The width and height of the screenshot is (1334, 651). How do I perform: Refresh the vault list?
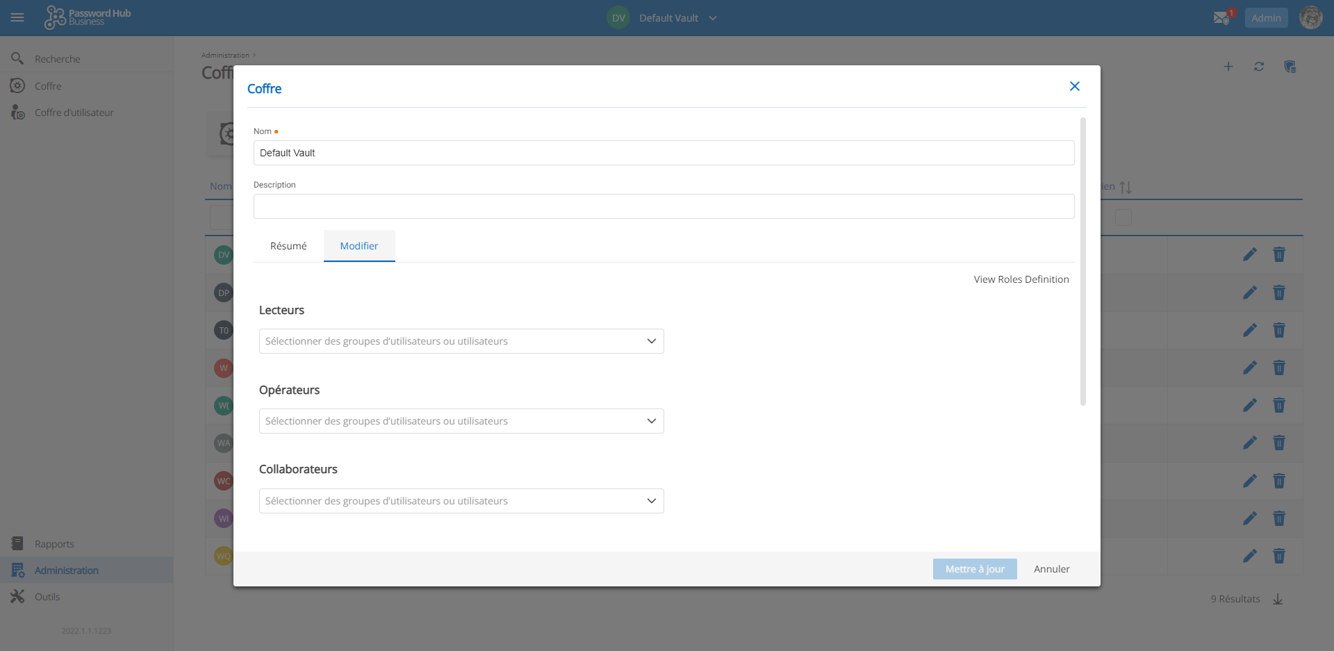[1259, 67]
